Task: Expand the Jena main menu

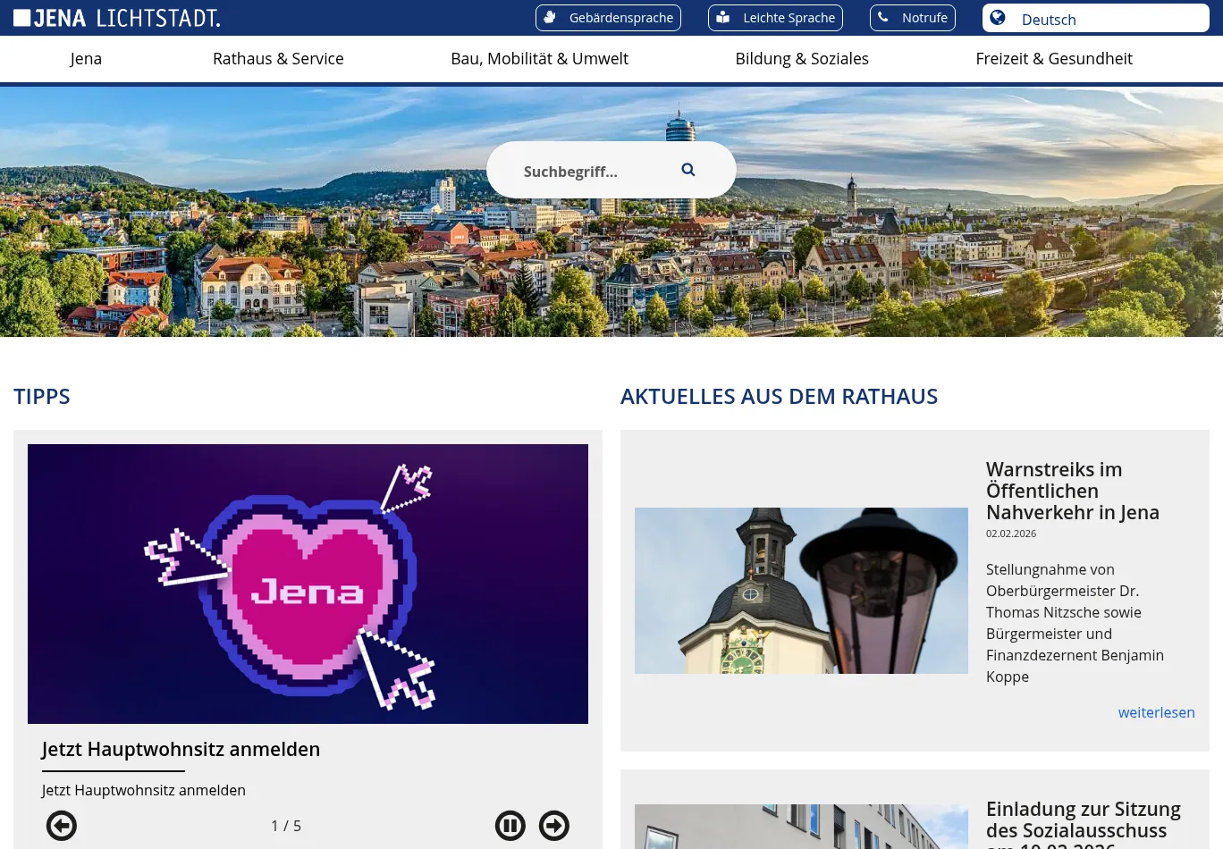Action: [x=86, y=59]
